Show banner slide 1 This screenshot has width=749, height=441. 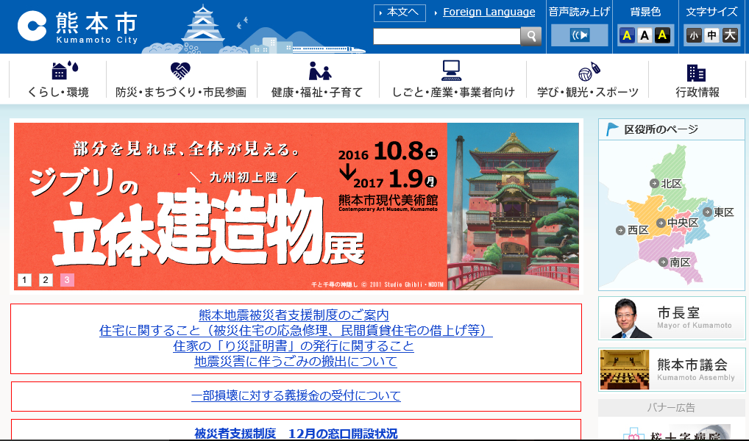point(24,280)
